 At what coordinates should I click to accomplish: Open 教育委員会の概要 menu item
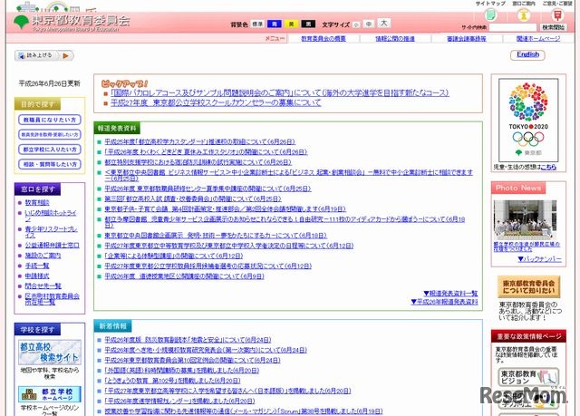click(x=324, y=38)
